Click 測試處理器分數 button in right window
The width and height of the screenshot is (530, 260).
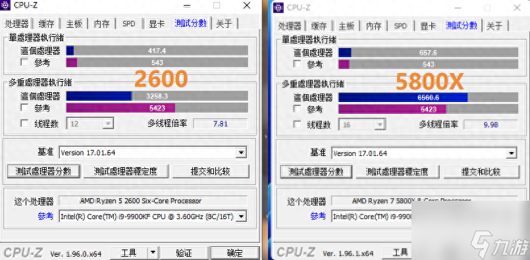pyautogui.click(x=316, y=172)
